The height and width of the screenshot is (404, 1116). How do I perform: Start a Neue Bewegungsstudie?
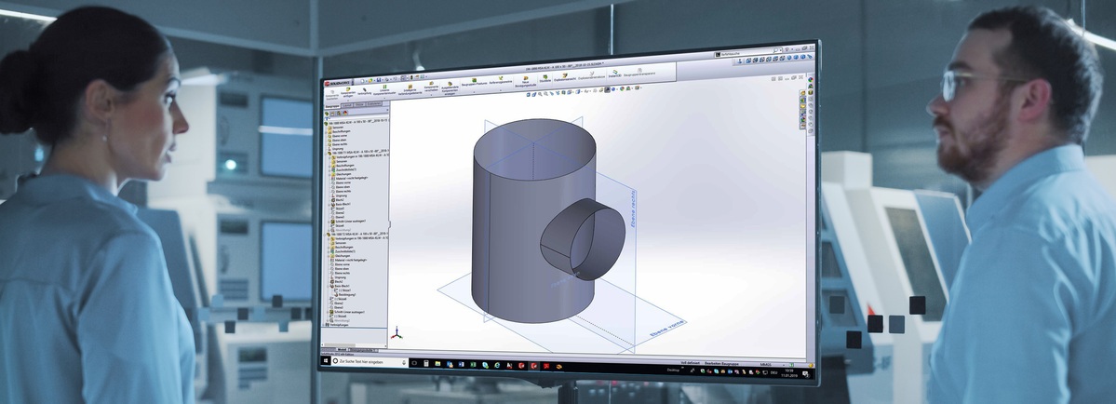point(526,82)
